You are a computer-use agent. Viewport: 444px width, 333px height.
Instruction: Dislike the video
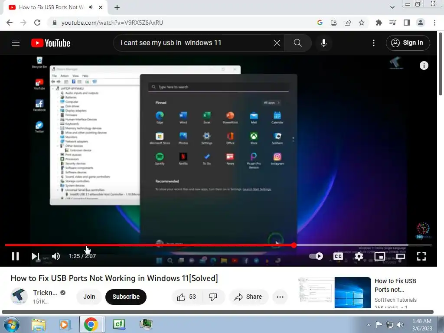coord(213,297)
